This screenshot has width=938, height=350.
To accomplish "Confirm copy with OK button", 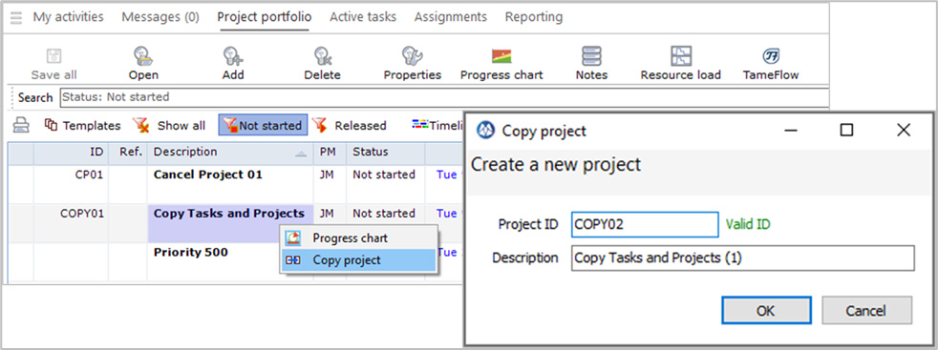I will (766, 311).
